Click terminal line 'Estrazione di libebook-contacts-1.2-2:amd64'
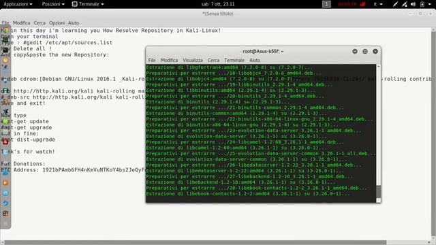 point(248,193)
